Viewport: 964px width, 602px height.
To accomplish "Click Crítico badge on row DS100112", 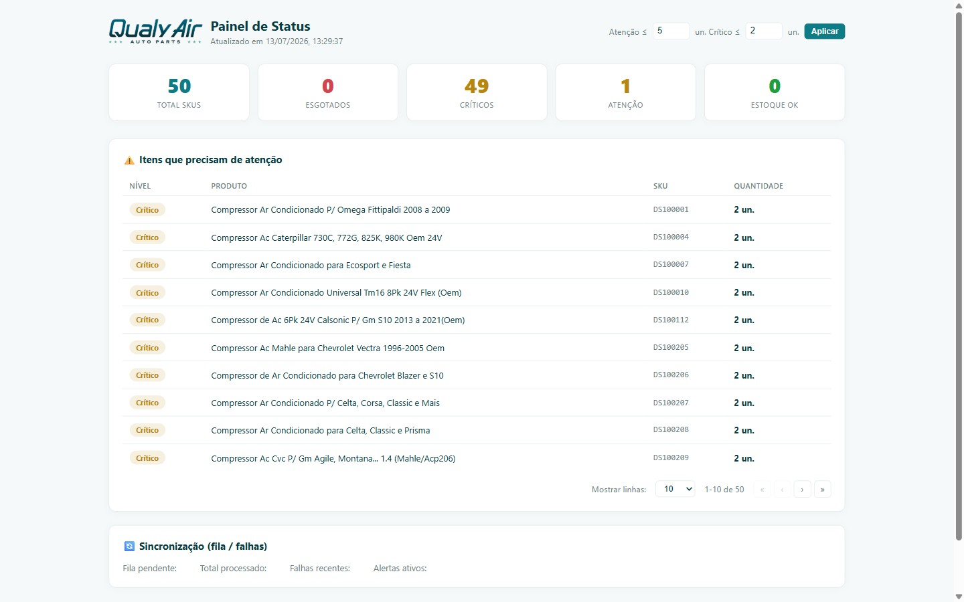I will [x=147, y=320].
